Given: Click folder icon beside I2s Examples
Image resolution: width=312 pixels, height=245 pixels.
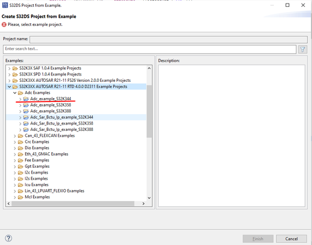Looking at the screenshot, I should click(21, 179).
